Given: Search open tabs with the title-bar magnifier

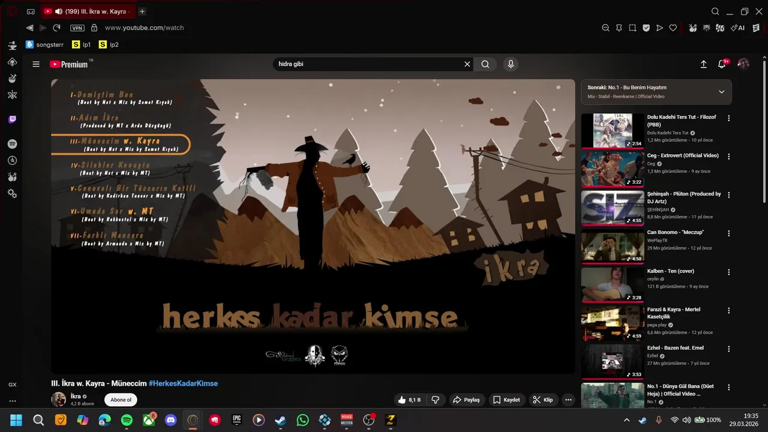Looking at the screenshot, I should [715, 11].
